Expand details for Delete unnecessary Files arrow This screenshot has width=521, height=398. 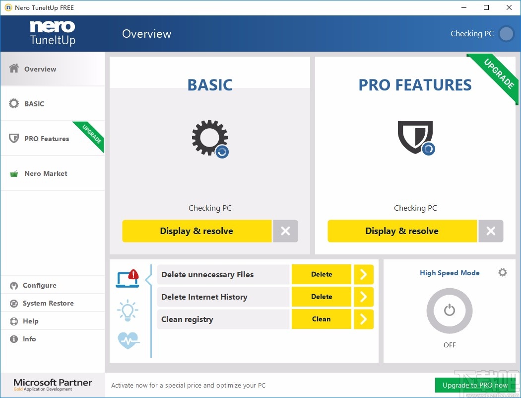click(x=364, y=274)
